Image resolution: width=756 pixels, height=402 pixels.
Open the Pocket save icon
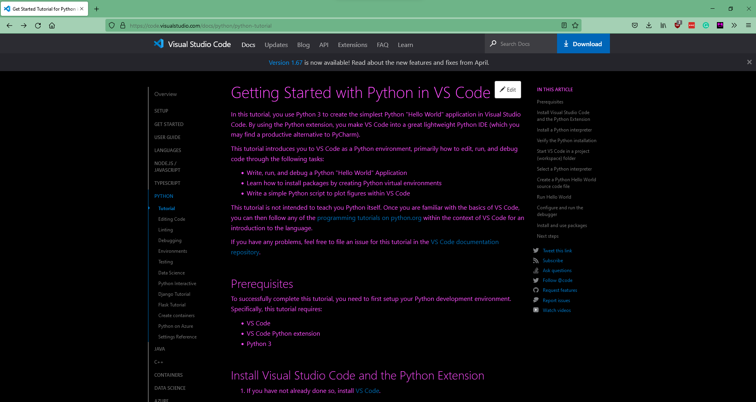635,26
